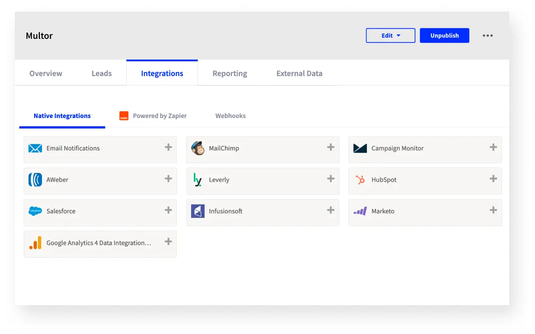
Task: Click the MailChimp label text
Action: [224, 148]
